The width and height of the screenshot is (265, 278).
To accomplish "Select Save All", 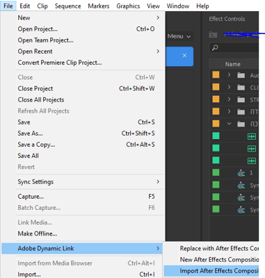I will tap(83, 156).
